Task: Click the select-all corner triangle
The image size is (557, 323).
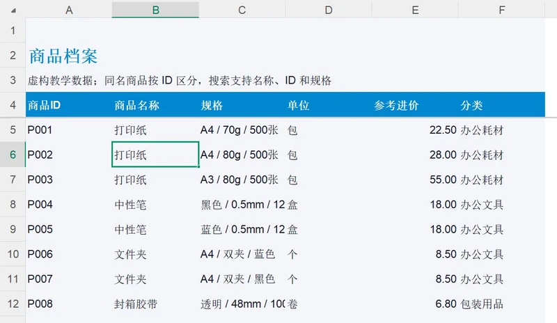Action: tap(13, 10)
